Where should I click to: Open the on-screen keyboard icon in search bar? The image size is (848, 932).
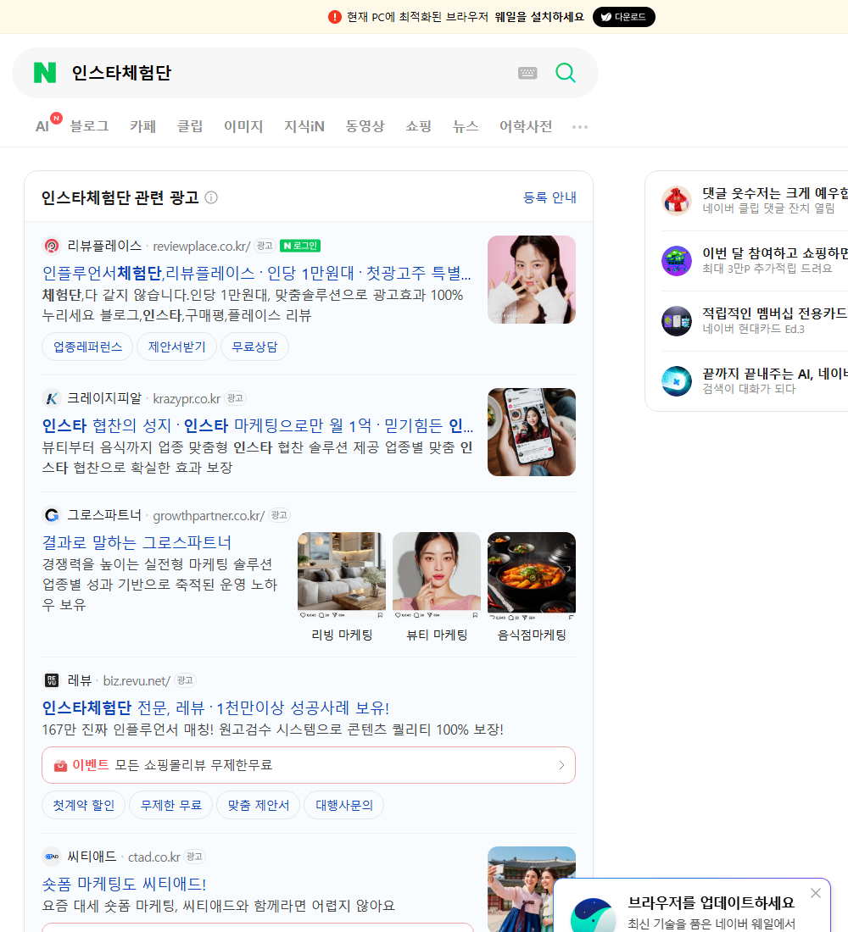pos(527,73)
